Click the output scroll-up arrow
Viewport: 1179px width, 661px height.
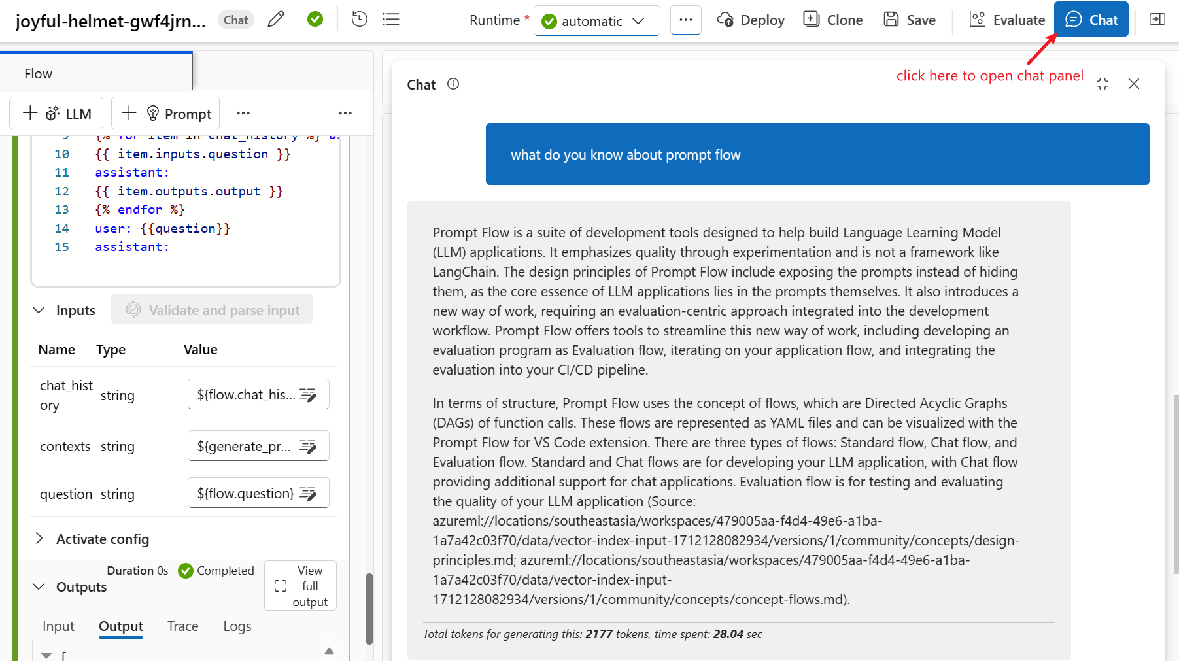[x=329, y=651]
